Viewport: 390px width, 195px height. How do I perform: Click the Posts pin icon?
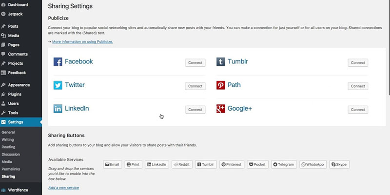(3, 26)
